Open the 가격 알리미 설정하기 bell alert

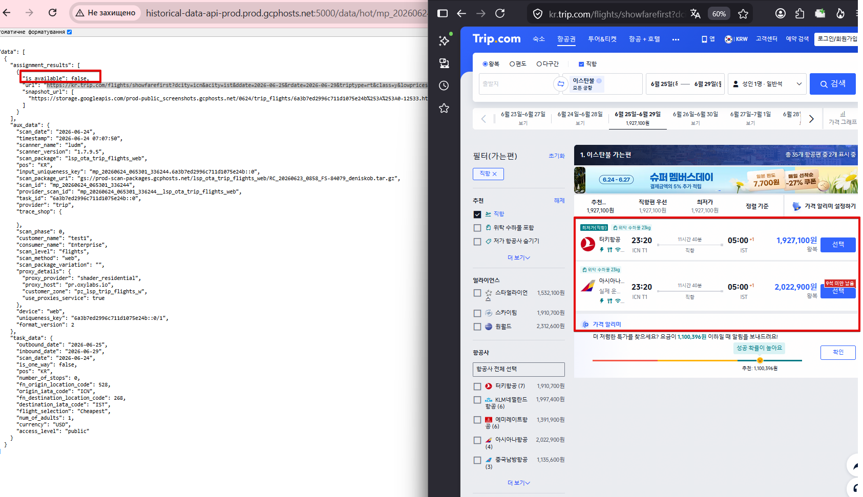[824, 206]
